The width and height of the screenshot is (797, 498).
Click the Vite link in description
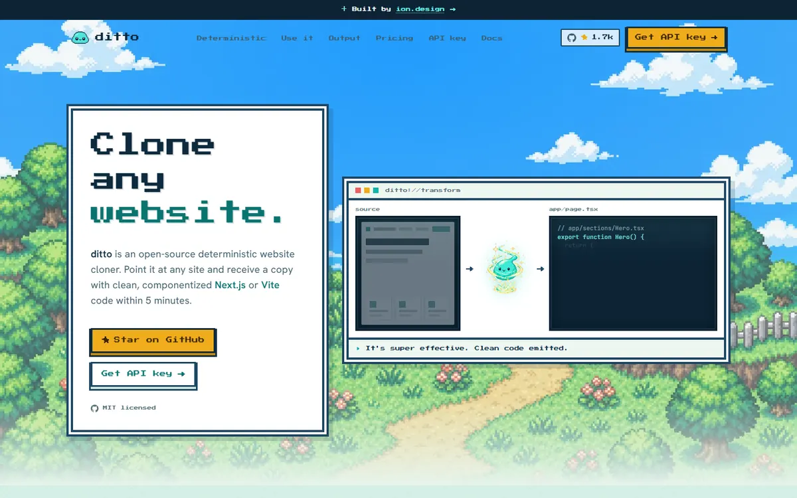[x=270, y=285]
